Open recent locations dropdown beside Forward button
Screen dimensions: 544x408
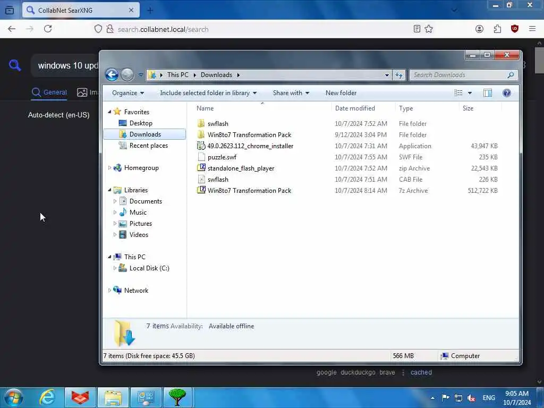[x=140, y=74]
